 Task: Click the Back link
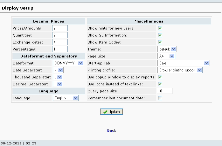pyautogui.click(x=111, y=130)
